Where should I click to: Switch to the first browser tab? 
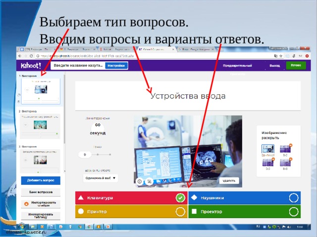(38, 49)
